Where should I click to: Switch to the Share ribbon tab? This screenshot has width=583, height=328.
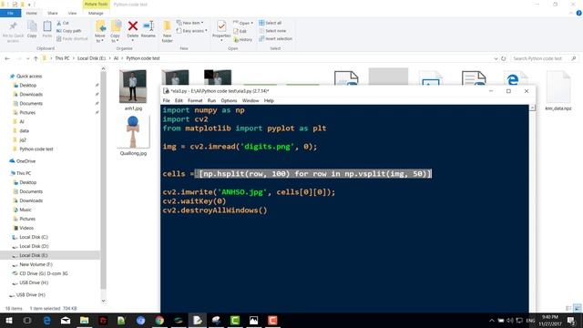tap(53, 13)
